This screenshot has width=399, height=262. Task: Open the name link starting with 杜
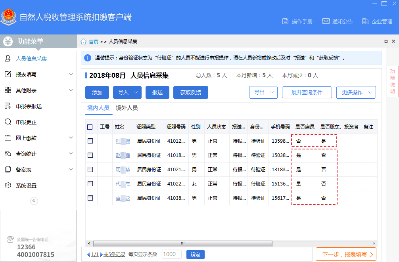click(x=123, y=141)
